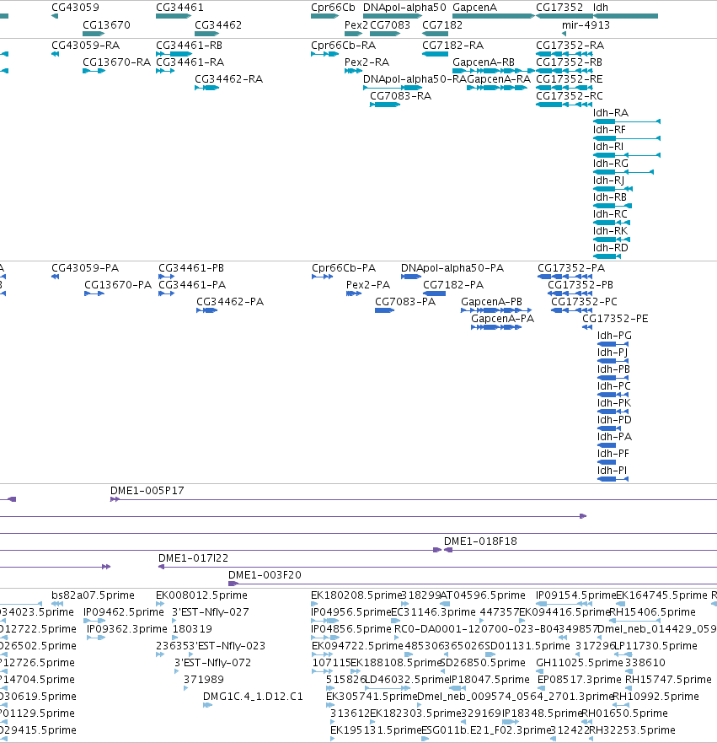Image resolution: width=717 pixels, height=743 pixels.
Task: Click BAC clone DME1-003F20
Action: click(x=265, y=575)
